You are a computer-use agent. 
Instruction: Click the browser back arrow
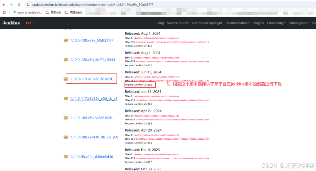pos(4,5)
